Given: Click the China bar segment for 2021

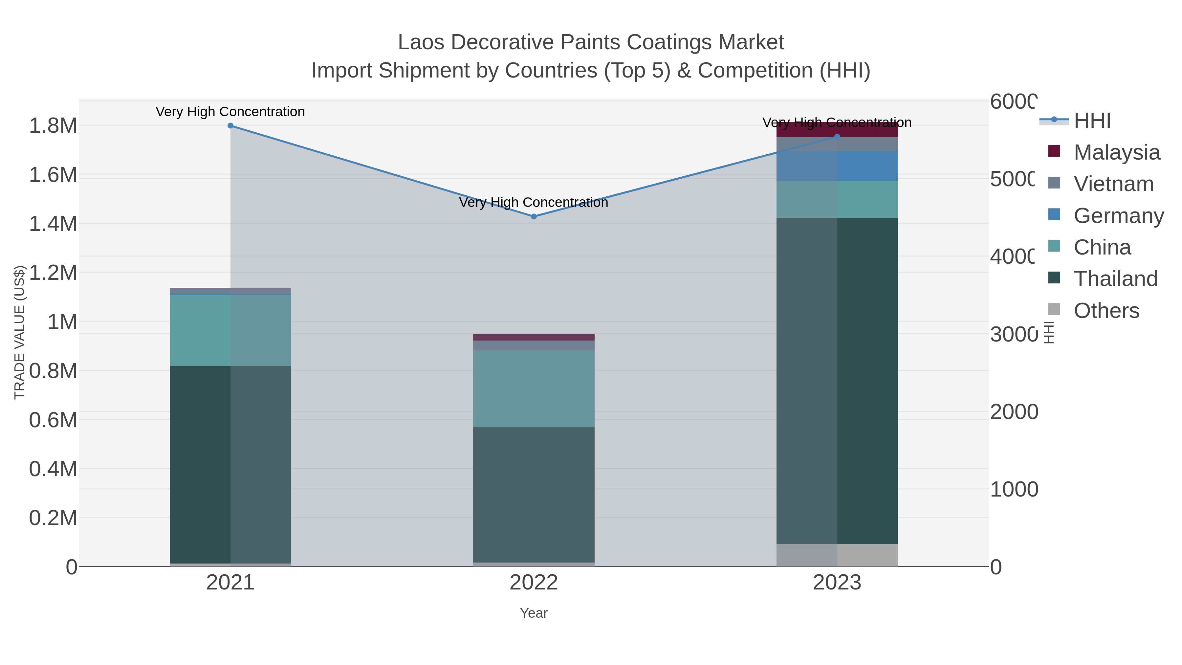Looking at the screenshot, I should click(x=230, y=330).
